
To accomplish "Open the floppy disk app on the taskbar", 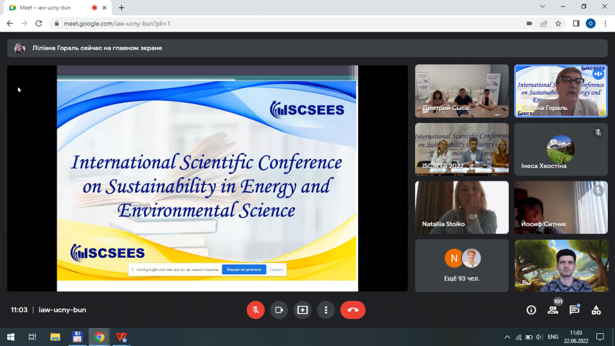I will point(77,337).
